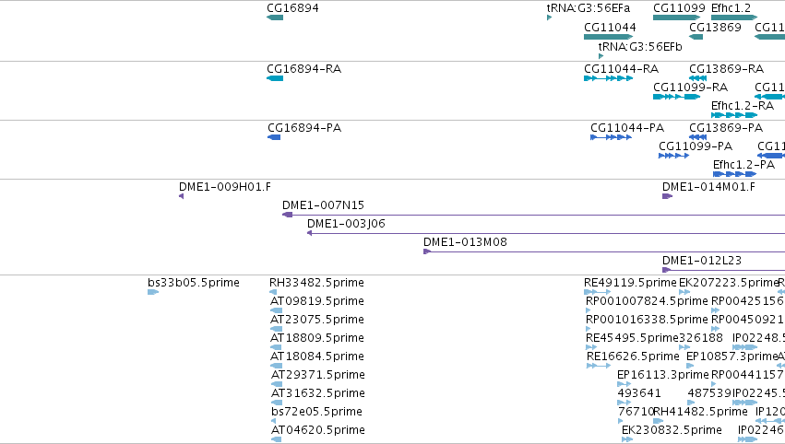This screenshot has height=444, width=785.
Task: Select the CG11099 gene arrow
Action: tap(676, 18)
